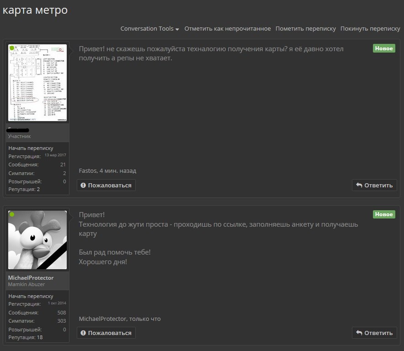Open MichaelProtector username profile link

(x=31, y=278)
